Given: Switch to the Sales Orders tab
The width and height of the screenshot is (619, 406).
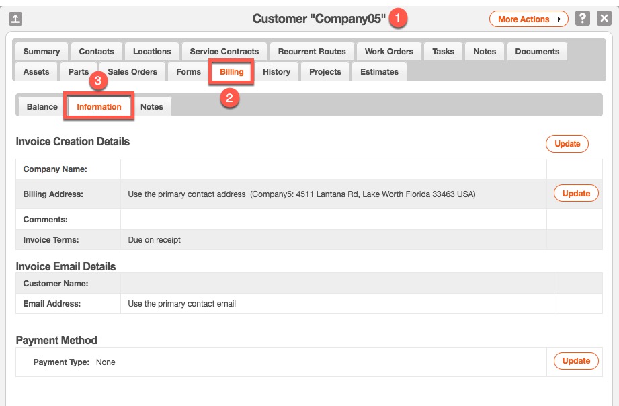Looking at the screenshot, I should pos(132,72).
